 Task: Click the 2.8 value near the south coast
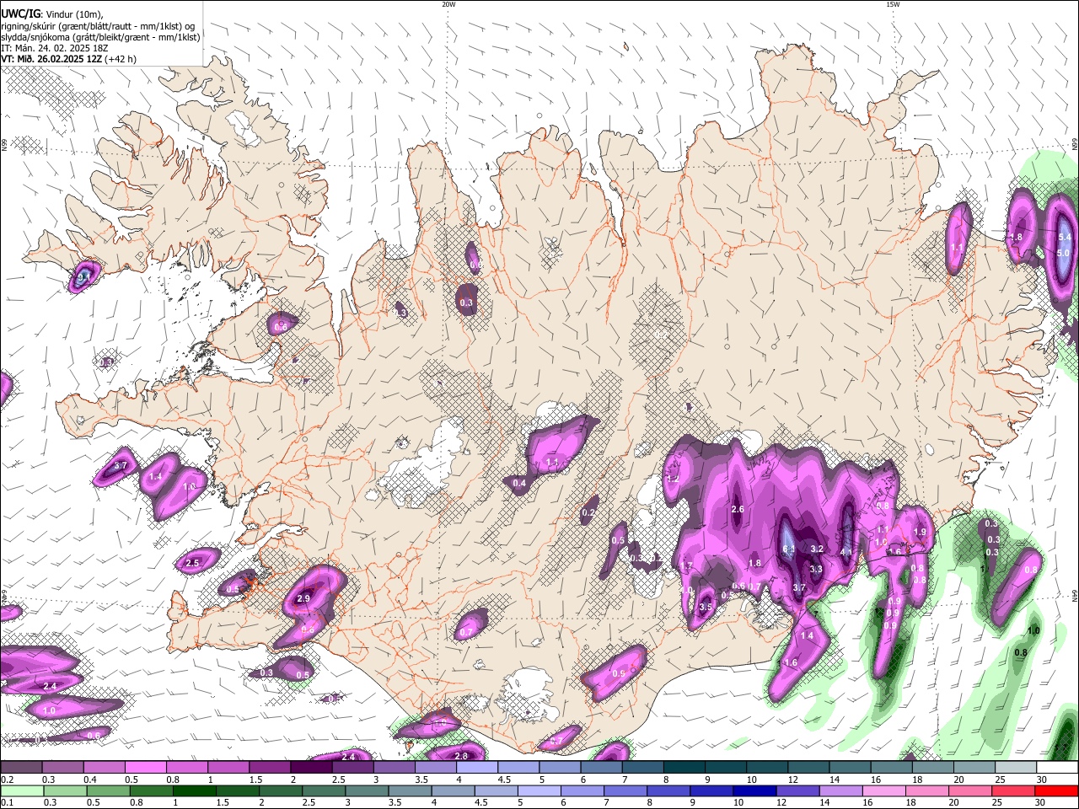coord(461,756)
